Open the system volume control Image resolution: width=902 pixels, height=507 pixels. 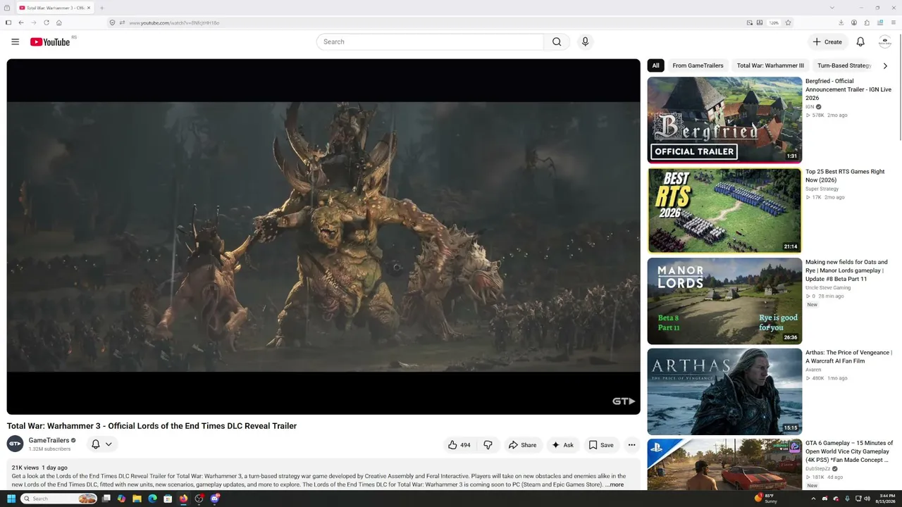coord(867,499)
